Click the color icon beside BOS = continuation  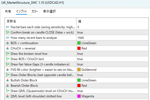(7, 43)
